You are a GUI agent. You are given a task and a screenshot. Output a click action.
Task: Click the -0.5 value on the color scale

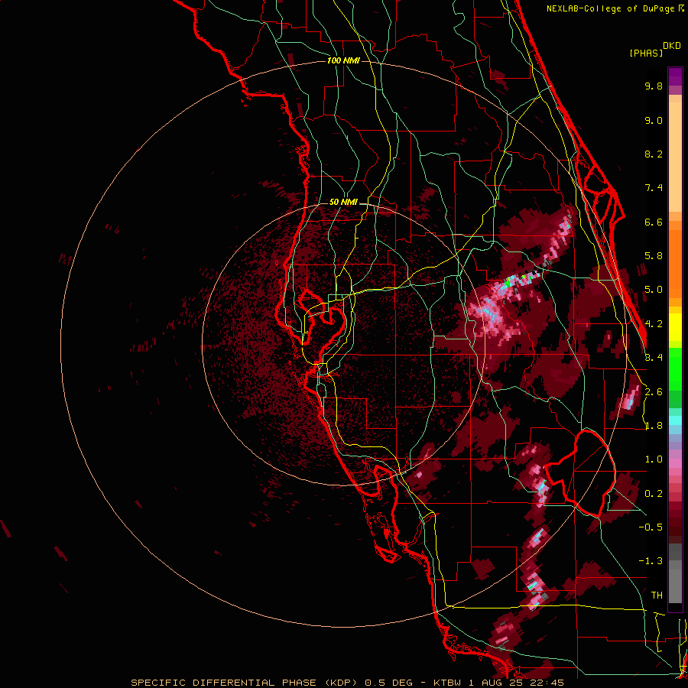coord(651,527)
